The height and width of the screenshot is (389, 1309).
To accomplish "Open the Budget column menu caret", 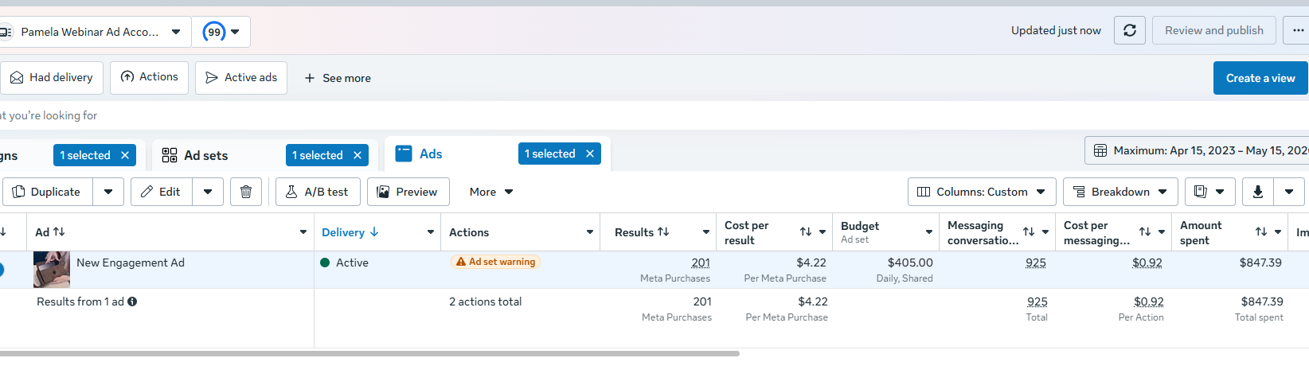I will [929, 232].
